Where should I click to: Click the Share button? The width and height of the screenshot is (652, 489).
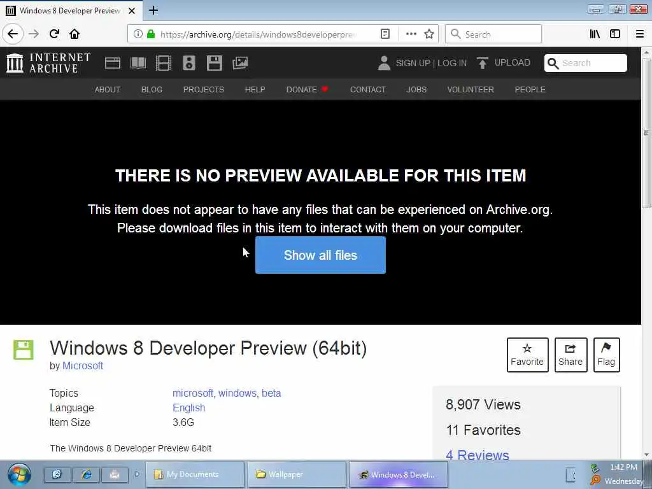coord(570,355)
